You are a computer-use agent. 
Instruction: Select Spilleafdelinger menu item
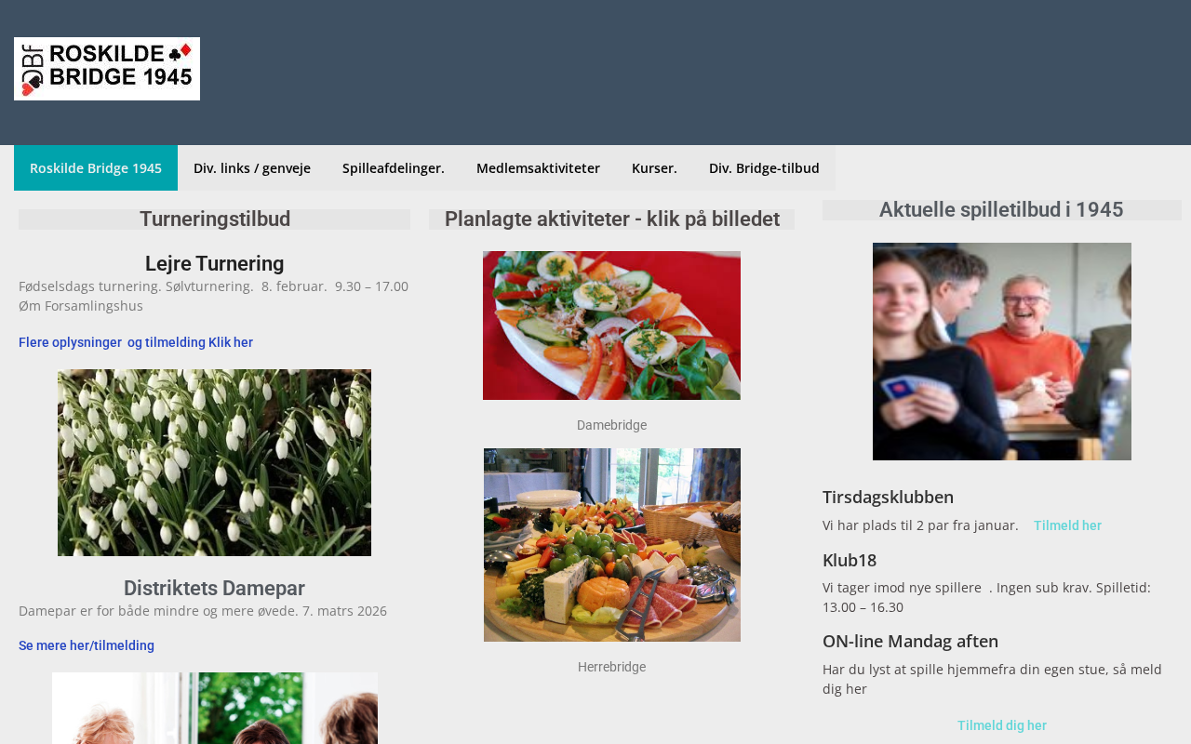click(394, 168)
